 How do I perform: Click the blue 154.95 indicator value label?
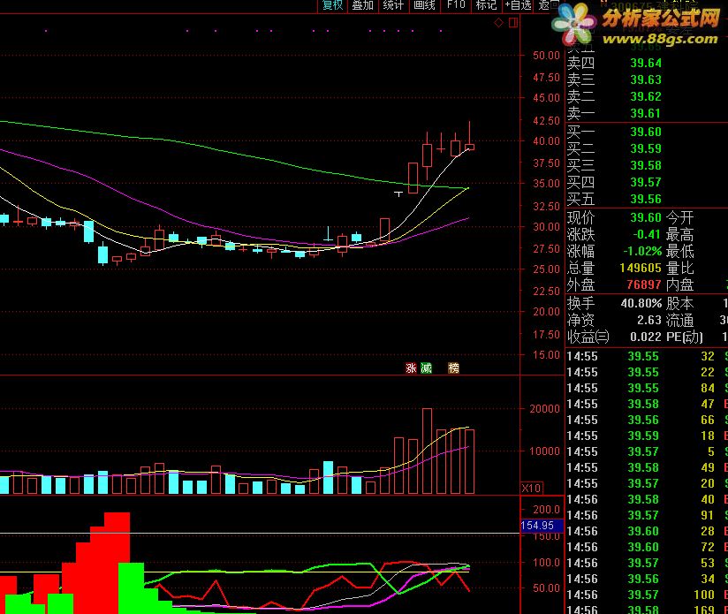coord(542,526)
